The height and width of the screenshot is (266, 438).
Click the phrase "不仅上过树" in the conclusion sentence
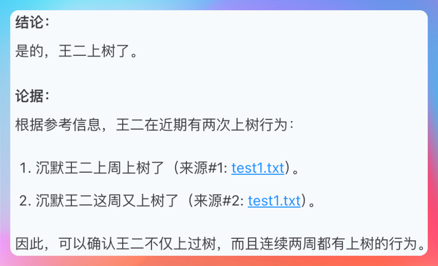(180, 243)
